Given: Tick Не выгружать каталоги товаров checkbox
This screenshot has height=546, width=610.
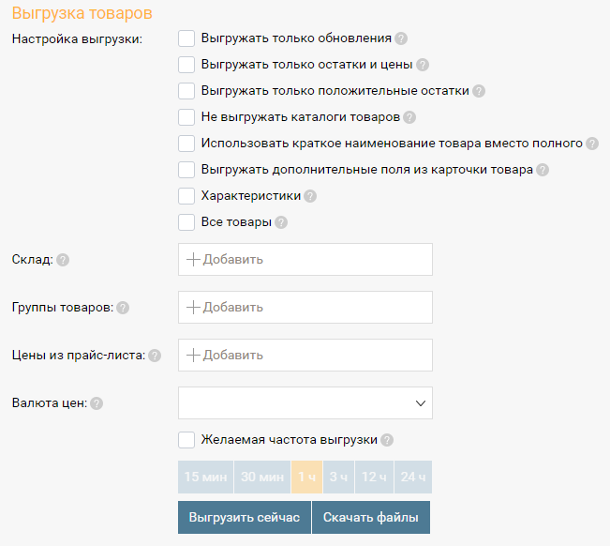Looking at the screenshot, I should coord(186,117).
